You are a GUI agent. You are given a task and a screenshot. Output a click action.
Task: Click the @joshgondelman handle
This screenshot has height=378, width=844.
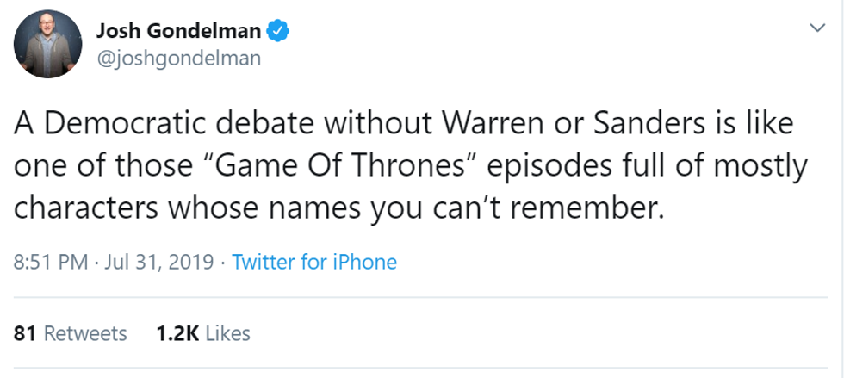(178, 59)
